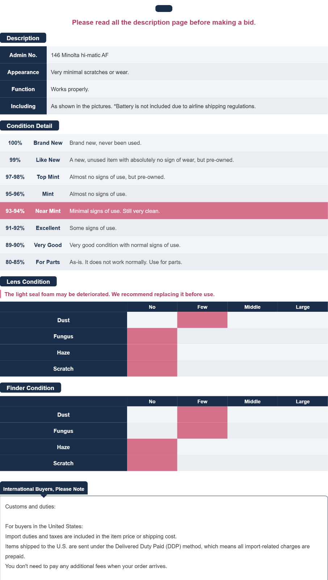This screenshot has height=580, width=328.
Task: Click the lens Scratch 'No' highlighted cell
Action: pos(152,369)
